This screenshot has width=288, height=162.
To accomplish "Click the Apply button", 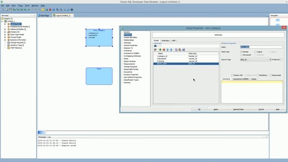I will (216, 109).
